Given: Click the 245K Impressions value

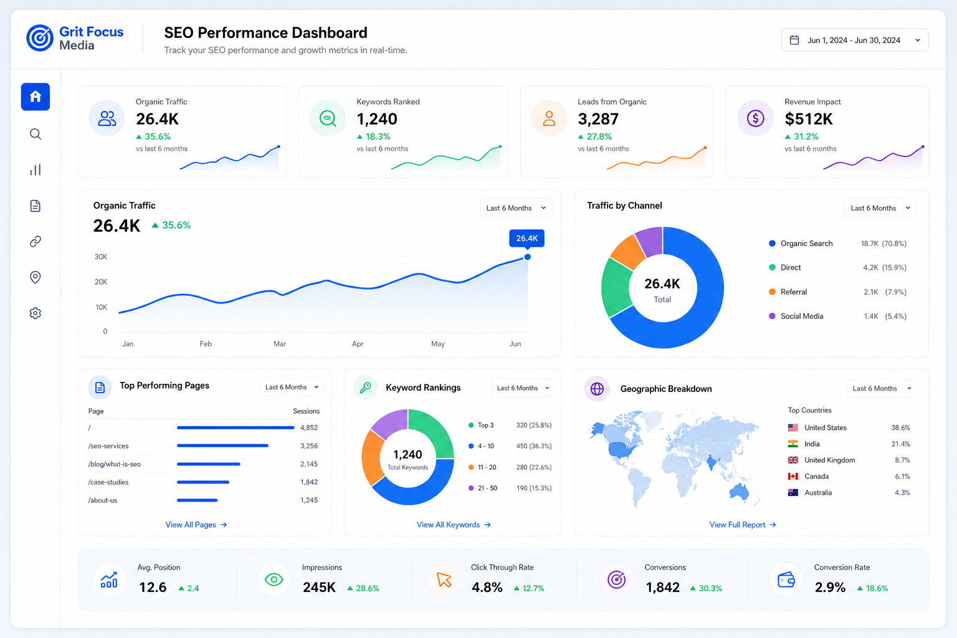Looking at the screenshot, I should point(319,588).
